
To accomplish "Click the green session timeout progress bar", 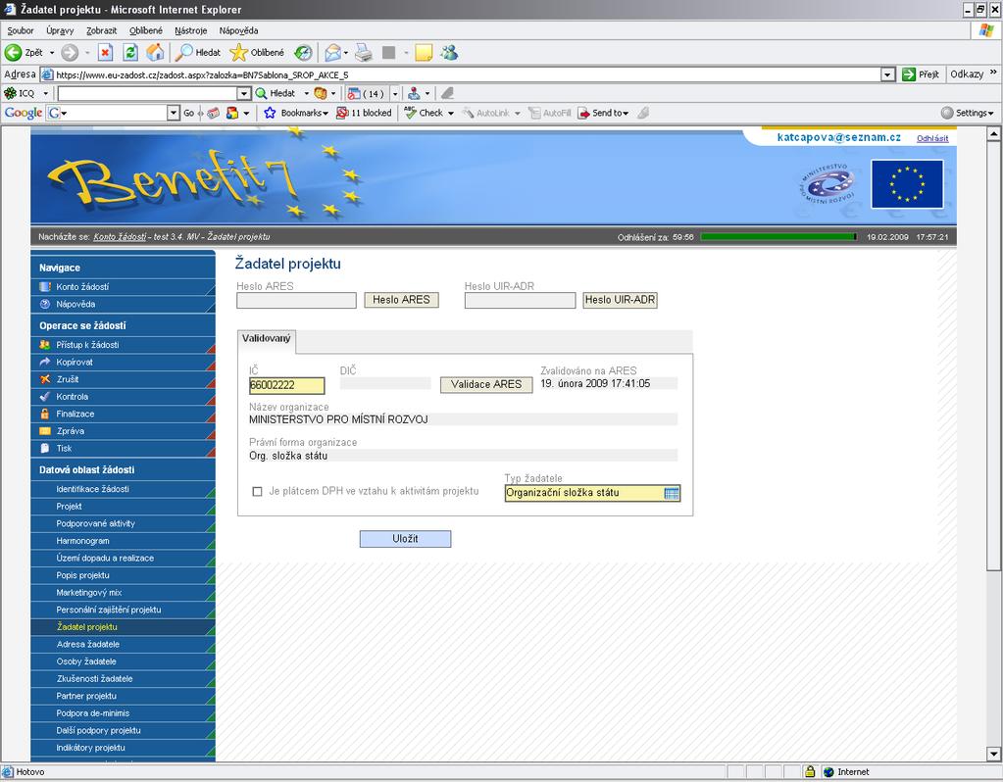I will pyautogui.click(x=778, y=236).
